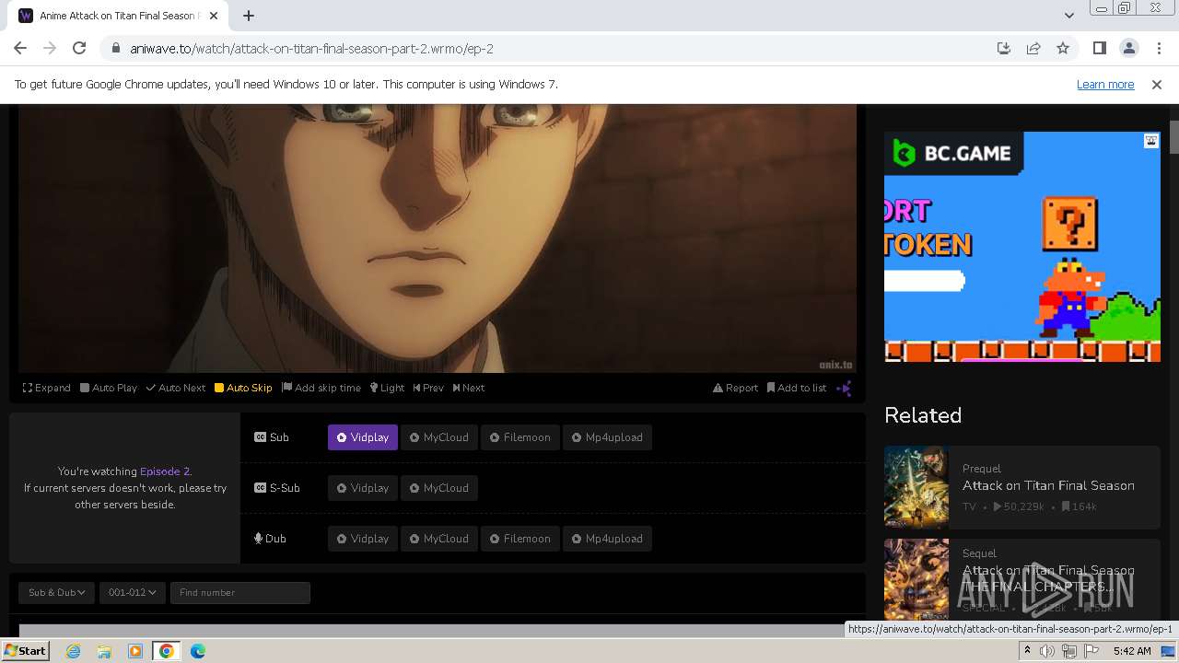Open the Chrome three-dot menu
Screen dimensions: 1179x663
tap(1159, 48)
